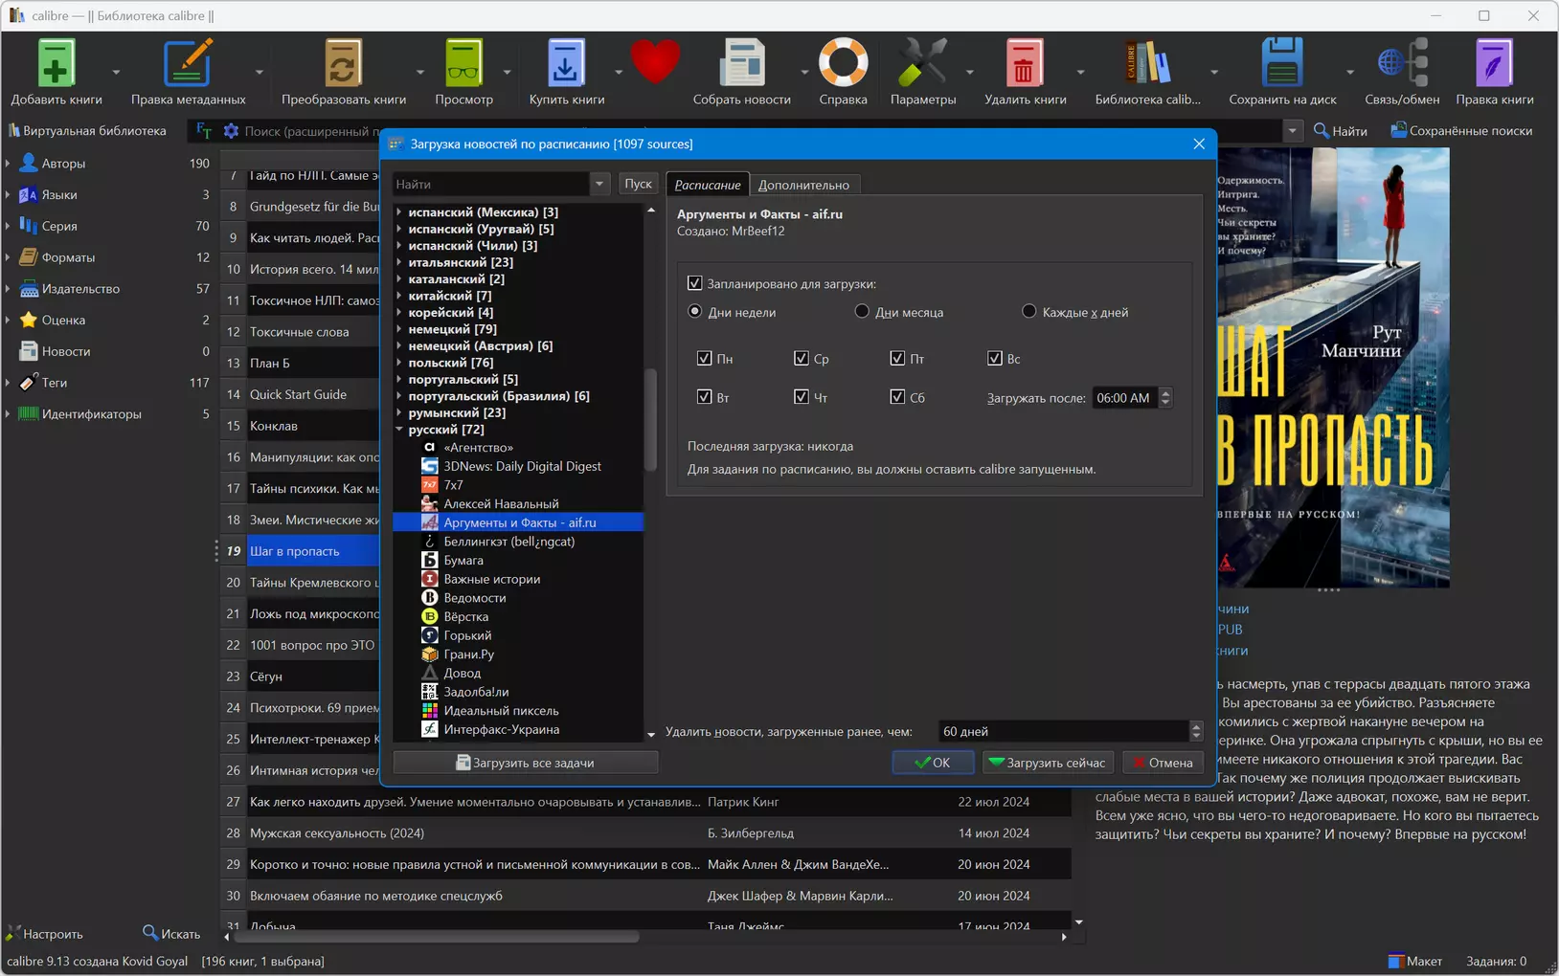This screenshot has width=1559, height=976.
Task: Uncheck the Чт weekday checkbox
Action: pos(802,397)
